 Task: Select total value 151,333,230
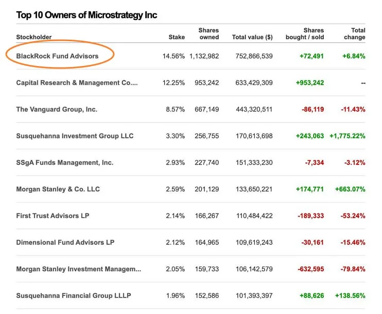254,162
